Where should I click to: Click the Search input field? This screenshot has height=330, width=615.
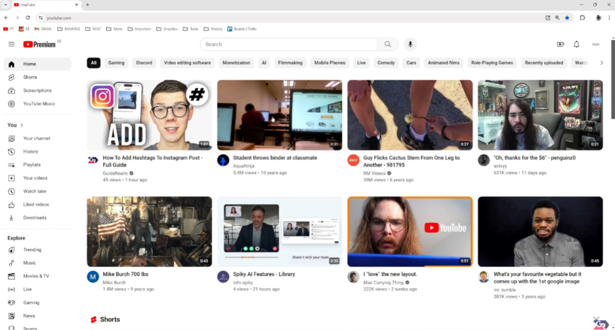click(289, 44)
